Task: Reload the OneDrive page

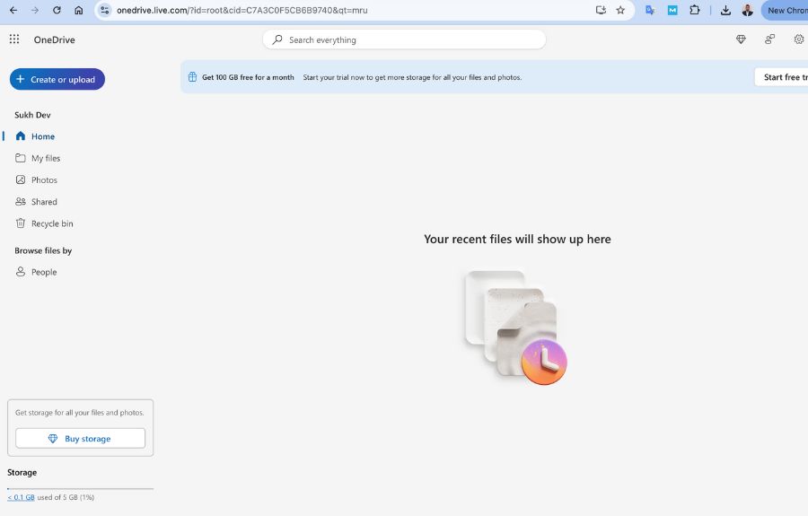Action: click(57, 10)
